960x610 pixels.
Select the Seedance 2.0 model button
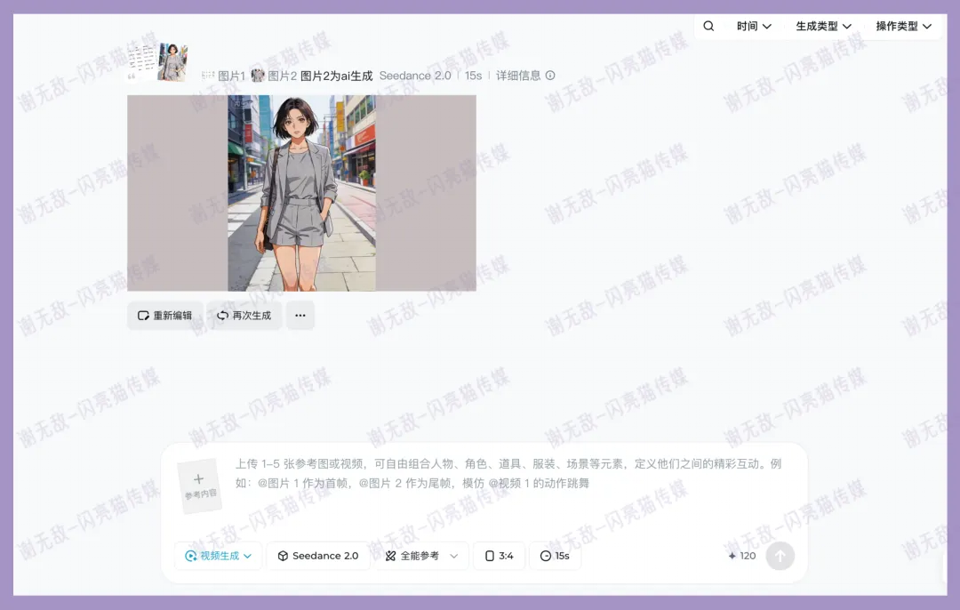tap(318, 556)
